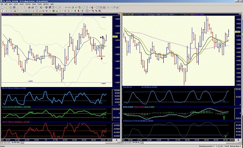Click the yellow current price tag on left chart
This screenshot has width=243, height=148.
(115, 37)
